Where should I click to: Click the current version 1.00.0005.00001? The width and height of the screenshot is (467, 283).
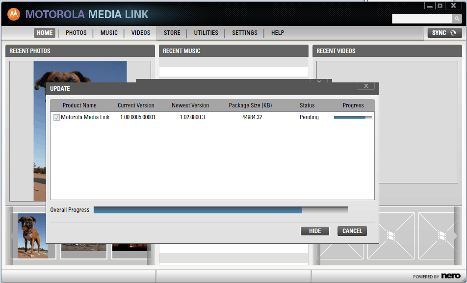(x=138, y=117)
